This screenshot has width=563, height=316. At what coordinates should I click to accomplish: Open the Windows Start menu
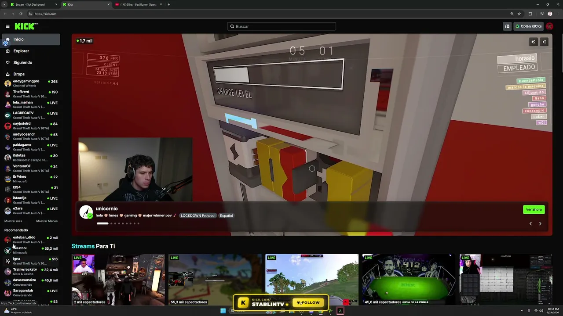click(x=223, y=311)
